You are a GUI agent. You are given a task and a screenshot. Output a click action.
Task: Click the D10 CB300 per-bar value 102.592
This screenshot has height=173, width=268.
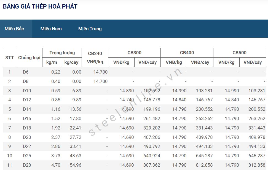pyautogui.click(x=152, y=91)
